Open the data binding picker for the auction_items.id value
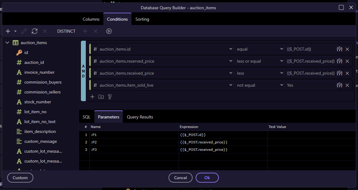 340,49
